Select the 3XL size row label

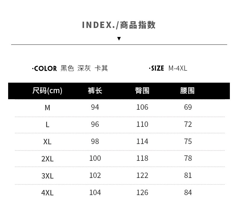point(47,176)
